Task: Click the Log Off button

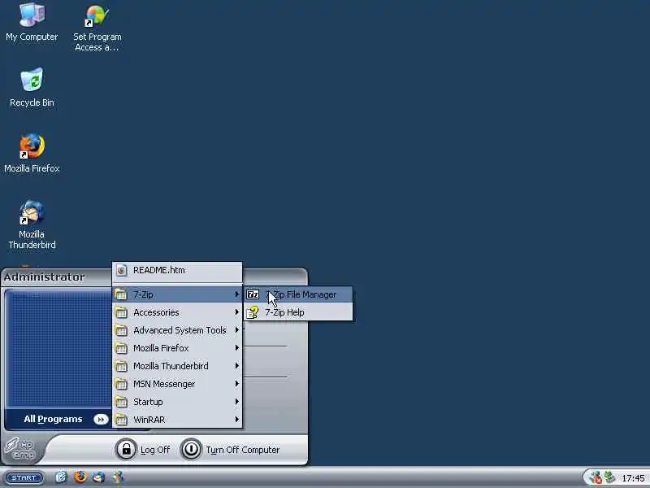Action: (x=144, y=450)
